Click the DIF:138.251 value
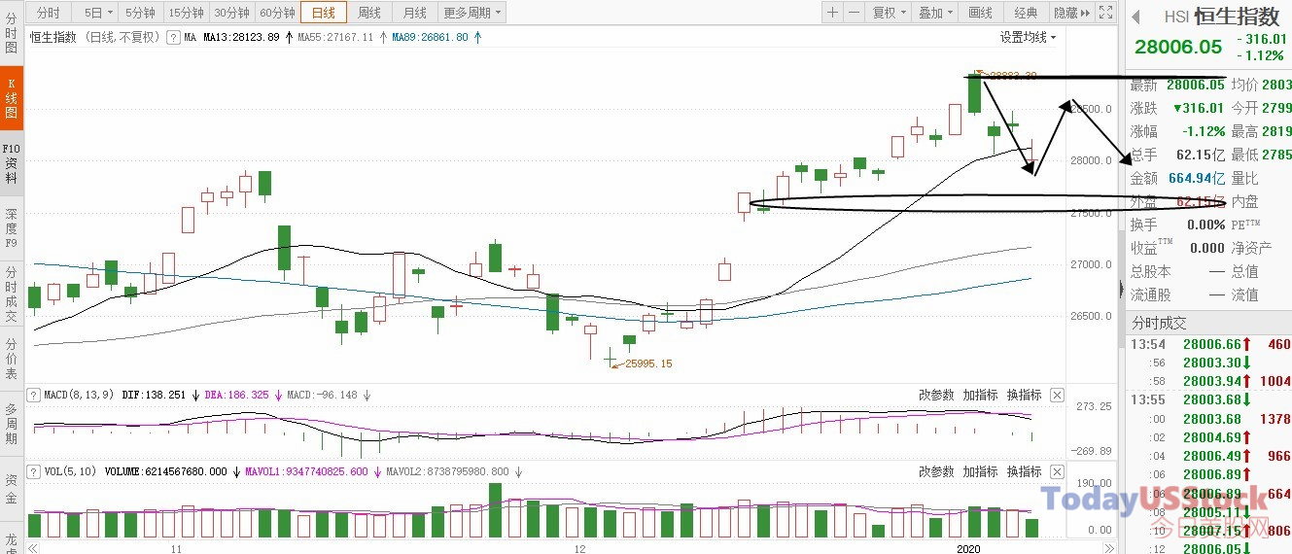Screen dimensions: 1292x554 [154, 396]
